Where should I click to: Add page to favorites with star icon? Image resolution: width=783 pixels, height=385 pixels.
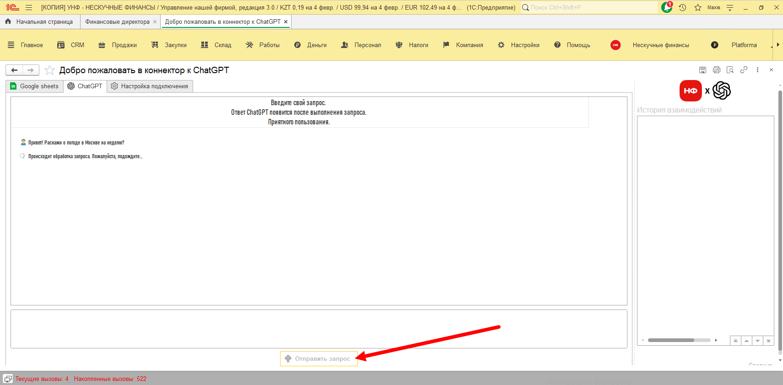tap(49, 70)
